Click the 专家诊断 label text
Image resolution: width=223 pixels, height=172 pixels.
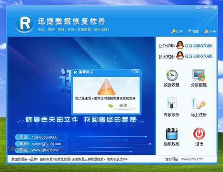(171, 115)
